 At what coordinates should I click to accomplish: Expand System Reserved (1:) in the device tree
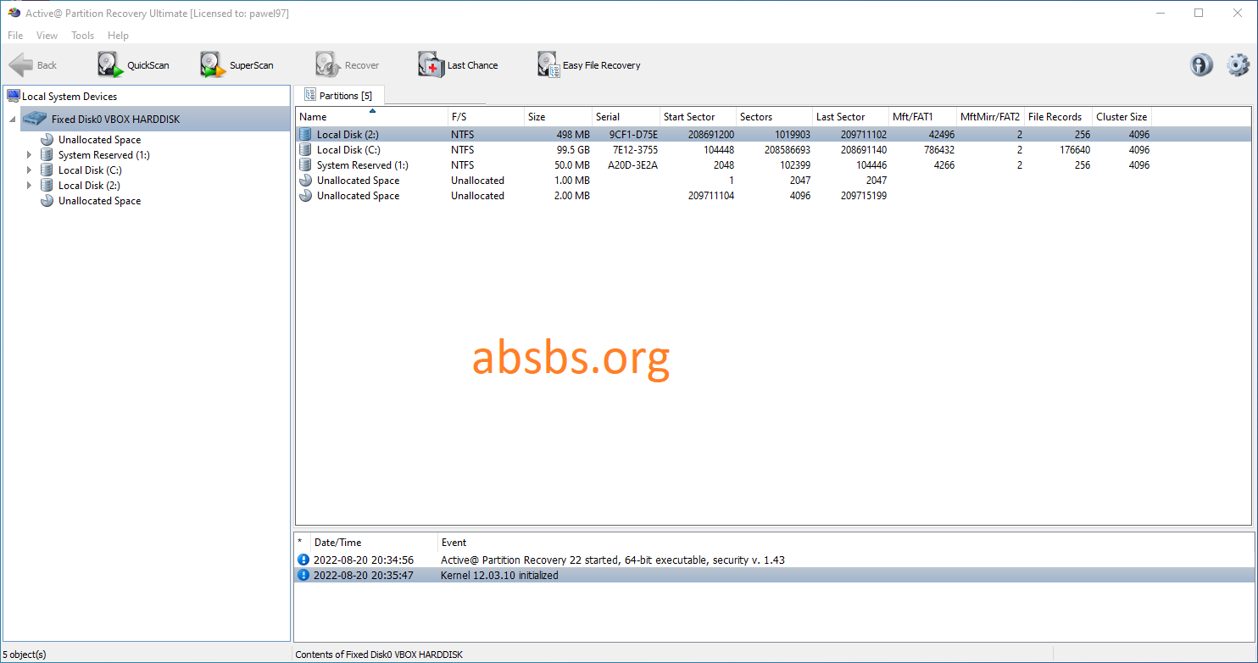click(29, 155)
